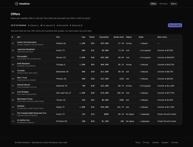Click Fix required badge for Khruangbin
The height and width of the screenshot is (147, 193).
coord(145,57)
